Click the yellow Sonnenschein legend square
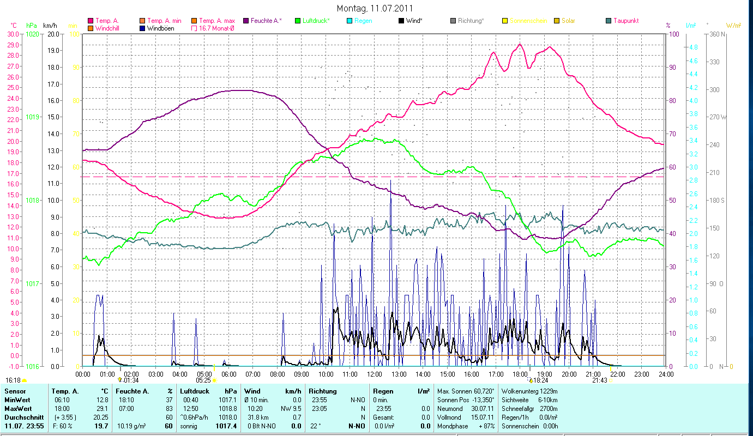 tap(505, 21)
